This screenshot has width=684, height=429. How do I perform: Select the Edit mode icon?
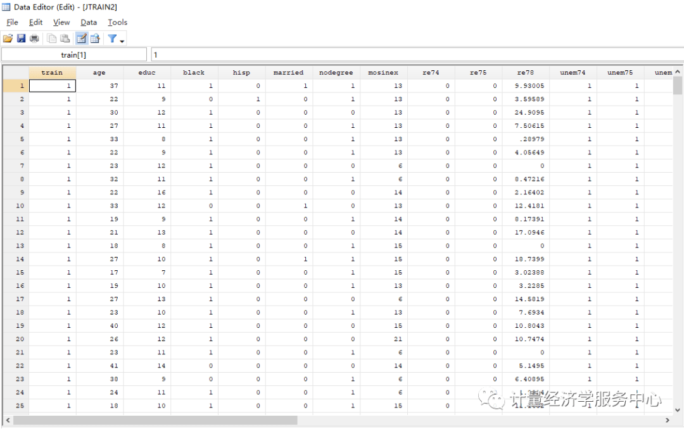click(82, 38)
